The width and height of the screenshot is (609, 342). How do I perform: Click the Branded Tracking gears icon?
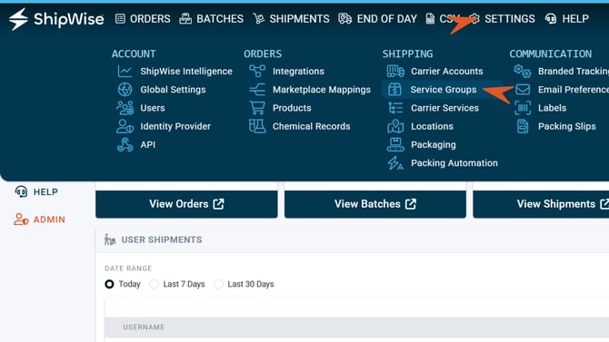pyautogui.click(x=523, y=72)
